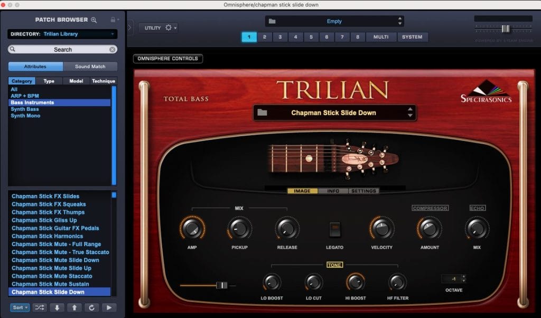The width and height of the screenshot is (541, 318).
Task: Click the refresh browser icon
Action: click(91, 307)
